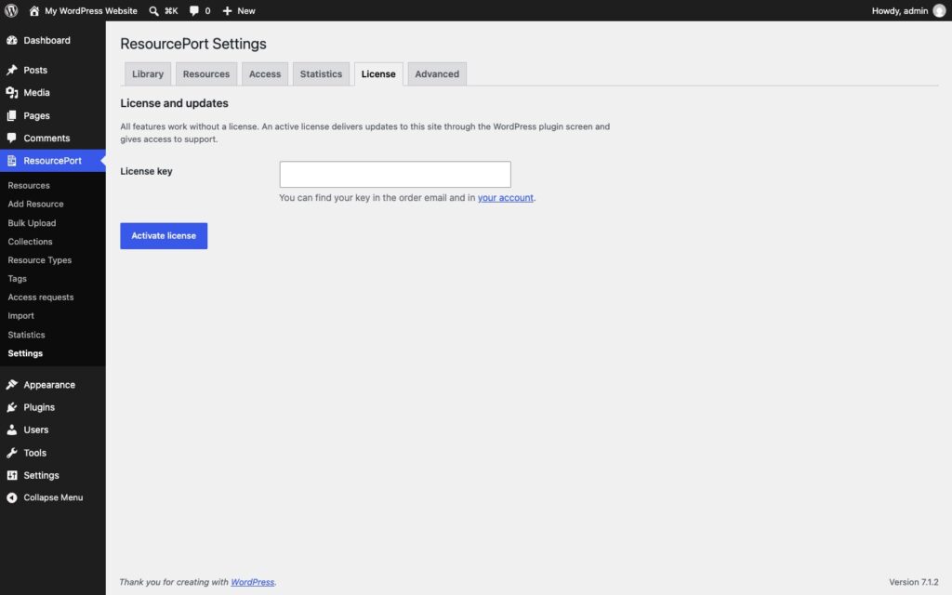
Task: Click the comments bubble icon in admin bar
Action: click(x=193, y=11)
